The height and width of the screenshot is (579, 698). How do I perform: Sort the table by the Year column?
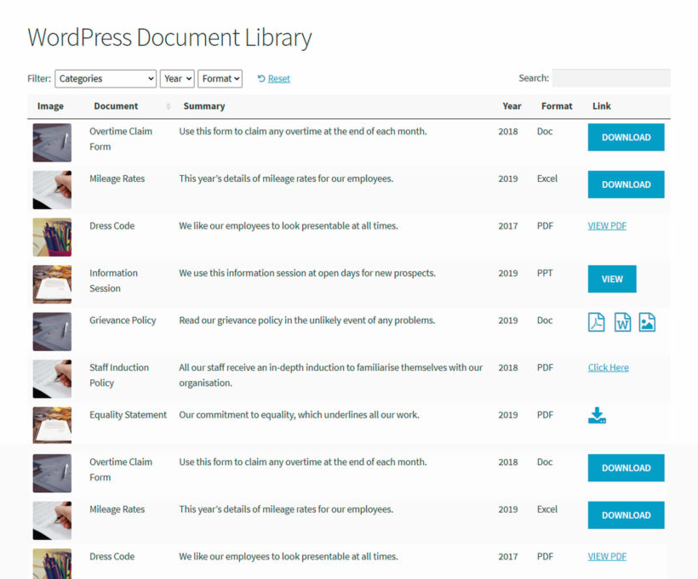pyautogui.click(x=512, y=105)
